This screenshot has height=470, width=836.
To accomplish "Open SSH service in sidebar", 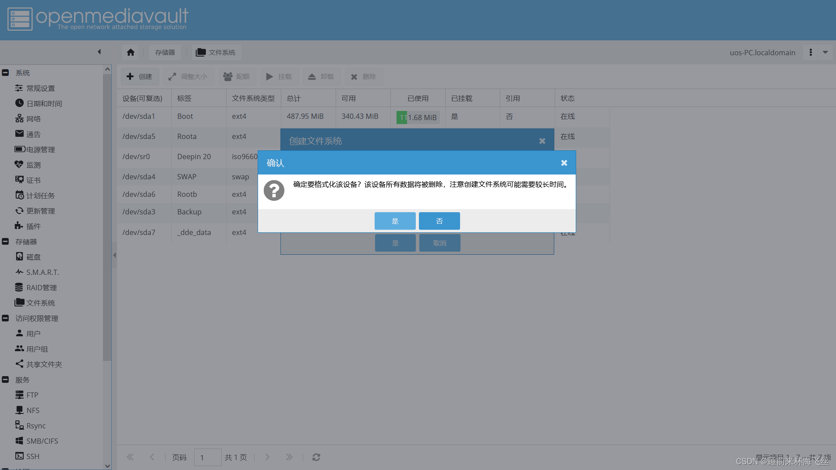I will click(x=27, y=456).
